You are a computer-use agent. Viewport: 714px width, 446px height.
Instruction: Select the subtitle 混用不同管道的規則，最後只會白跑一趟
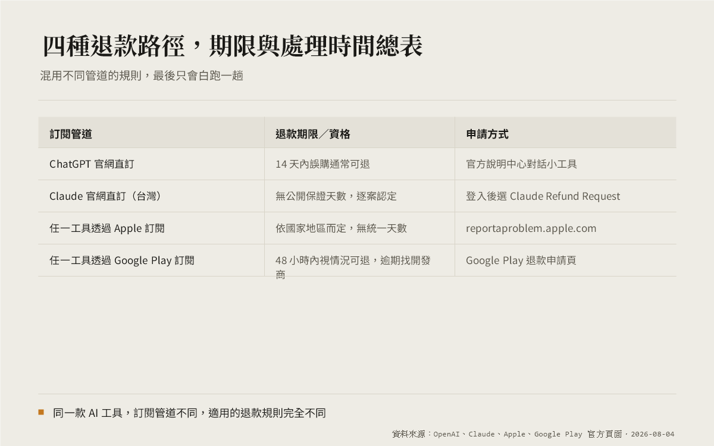click(x=142, y=76)
